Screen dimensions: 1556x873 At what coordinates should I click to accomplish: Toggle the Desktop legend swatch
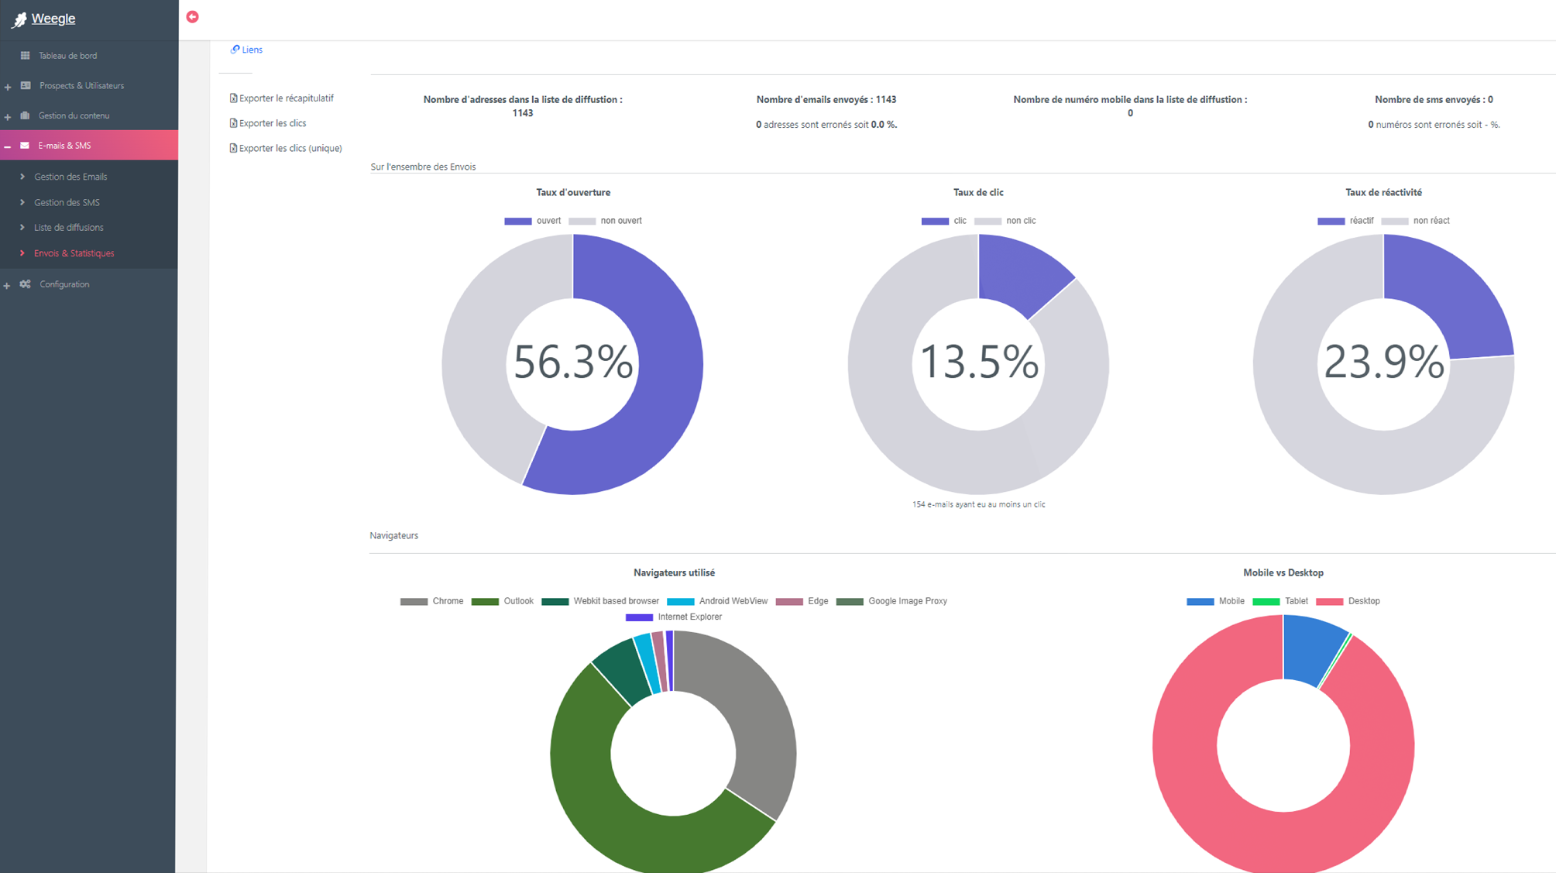pos(1329,602)
